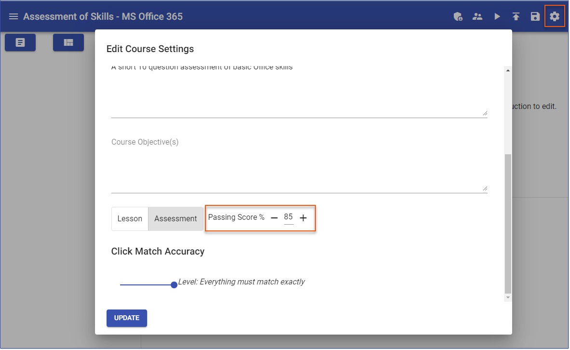Edit the passing score value 85
The height and width of the screenshot is (350, 570).
pyautogui.click(x=288, y=217)
